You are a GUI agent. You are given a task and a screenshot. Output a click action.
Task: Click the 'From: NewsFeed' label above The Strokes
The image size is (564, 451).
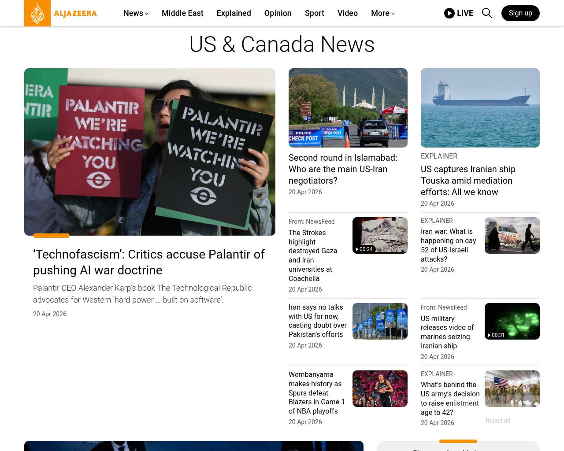click(x=312, y=222)
